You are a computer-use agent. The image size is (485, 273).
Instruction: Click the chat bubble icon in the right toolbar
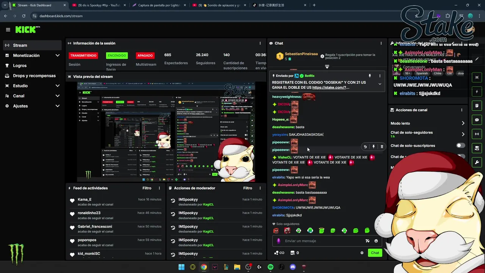477,120
